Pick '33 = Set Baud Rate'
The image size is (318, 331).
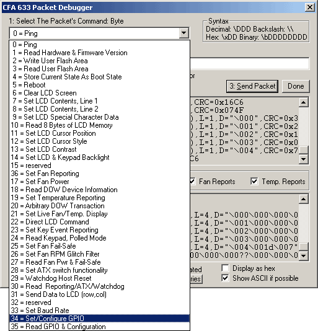tap(99, 311)
